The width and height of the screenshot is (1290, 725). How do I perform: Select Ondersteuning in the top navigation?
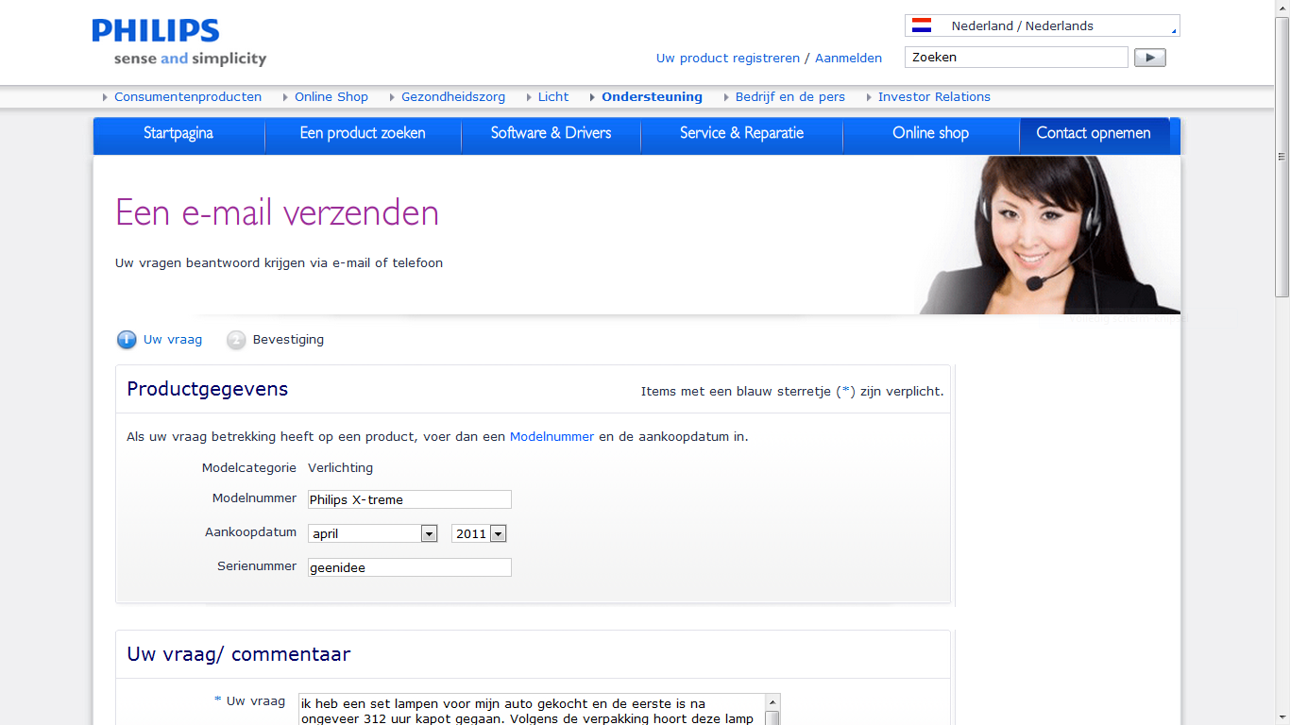pyautogui.click(x=652, y=96)
